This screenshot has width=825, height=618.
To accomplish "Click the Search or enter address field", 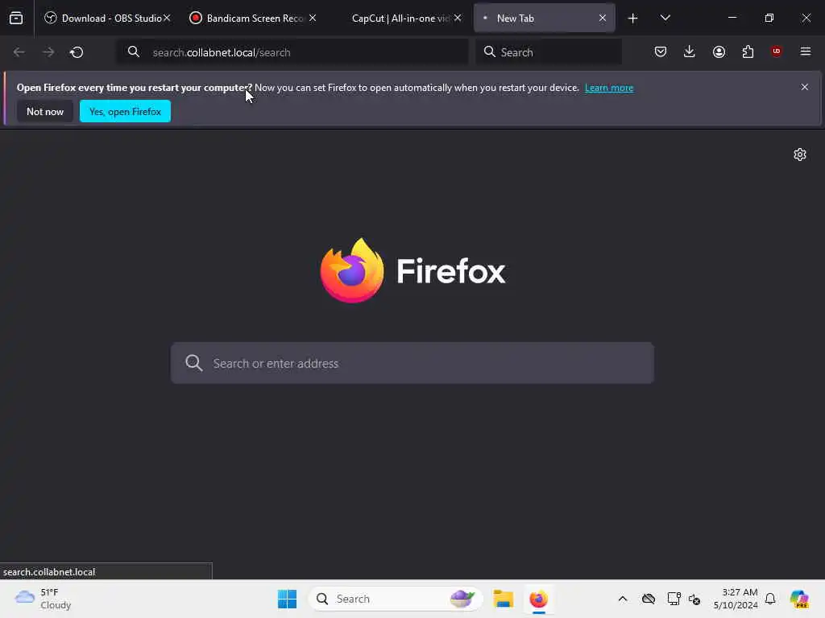I will pos(412,363).
